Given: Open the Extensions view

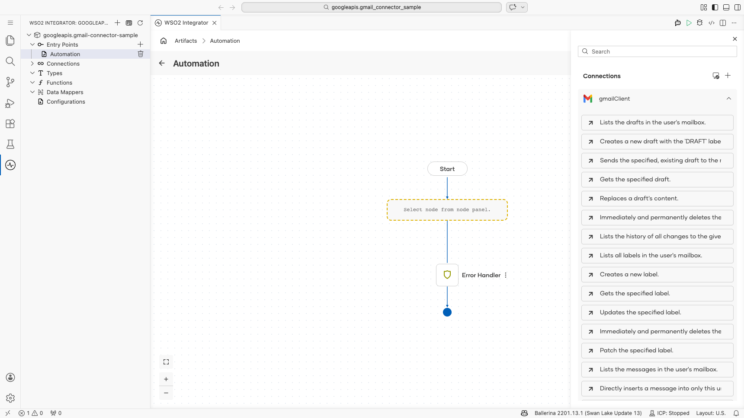Looking at the screenshot, I should (x=10, y=123).
